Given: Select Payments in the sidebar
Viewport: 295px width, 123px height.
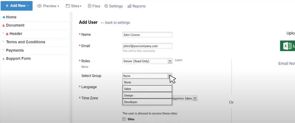Looking at the screenshot, I should (x=15, y=50).
